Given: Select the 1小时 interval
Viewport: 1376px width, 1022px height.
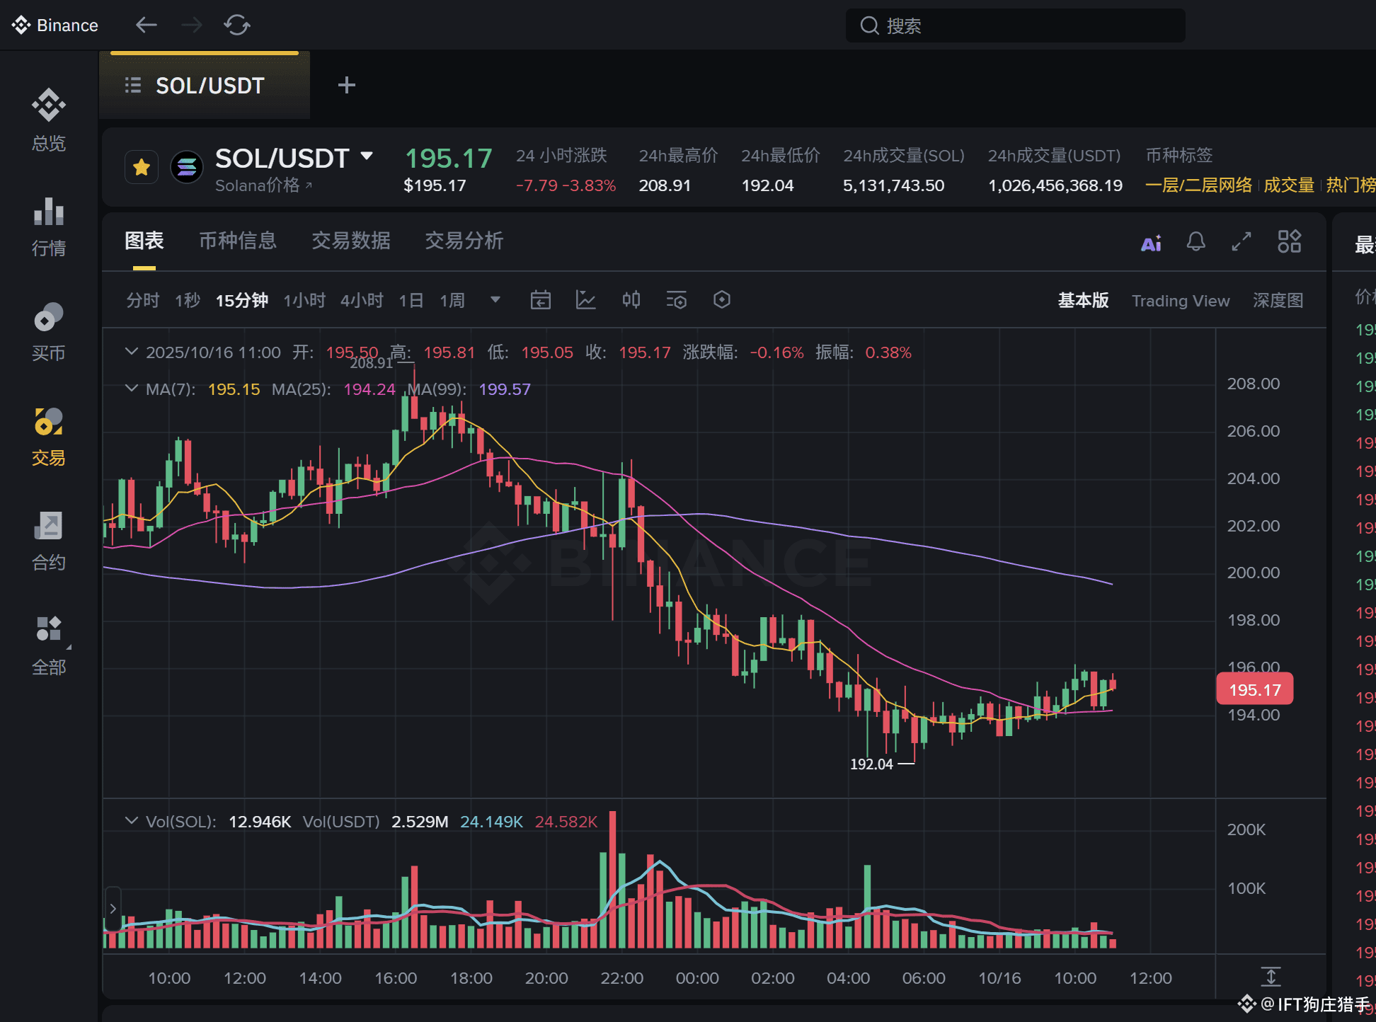Looking at the screenshot, I should click(304, 301).
